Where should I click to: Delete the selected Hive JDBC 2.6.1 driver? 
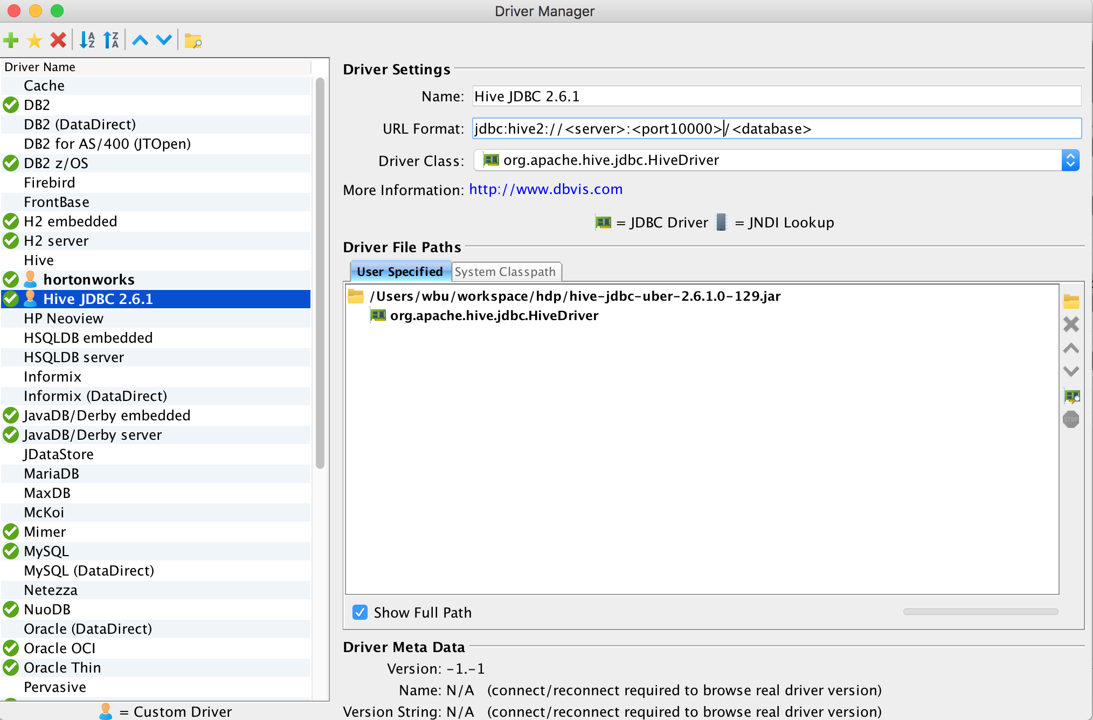[58, 39]
